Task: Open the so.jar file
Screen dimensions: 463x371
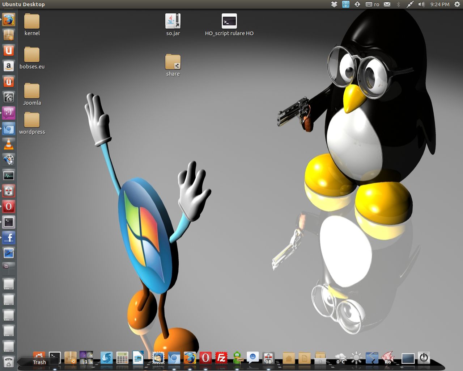Action: click(x=173, y=21)
